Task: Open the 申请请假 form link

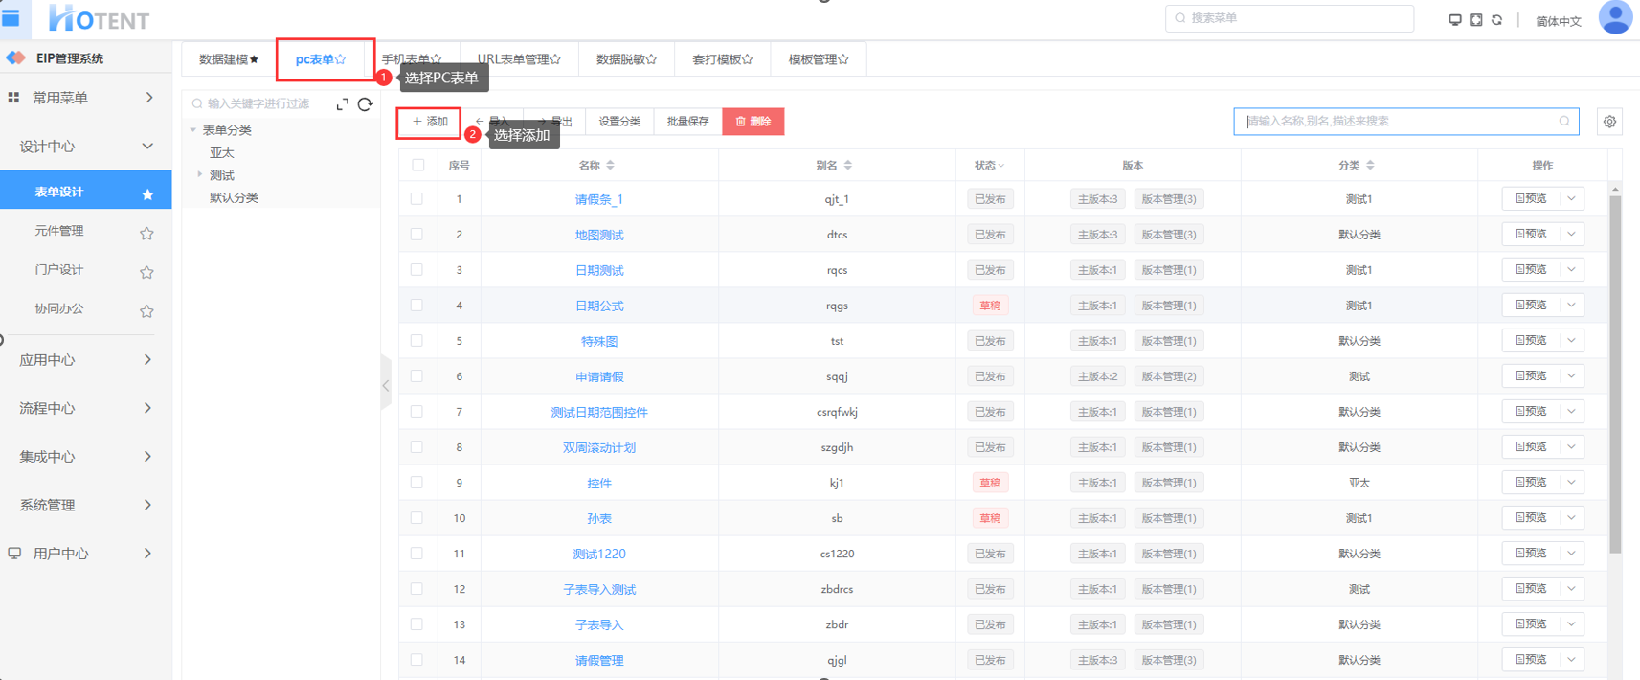Action: click(x=599, y=376)
